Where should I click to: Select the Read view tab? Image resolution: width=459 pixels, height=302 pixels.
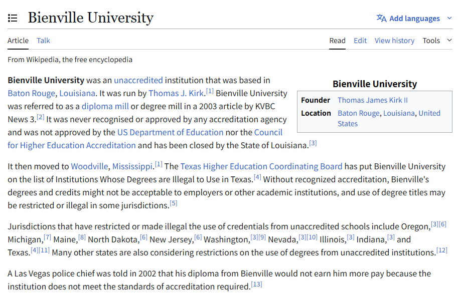coord(337,41)
